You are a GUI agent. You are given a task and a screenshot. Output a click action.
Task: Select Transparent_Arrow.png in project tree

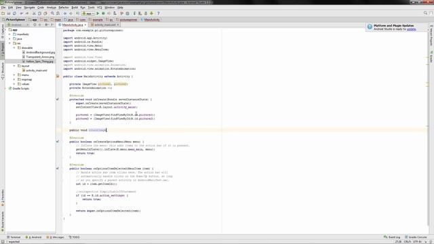(x=38, y=57)
